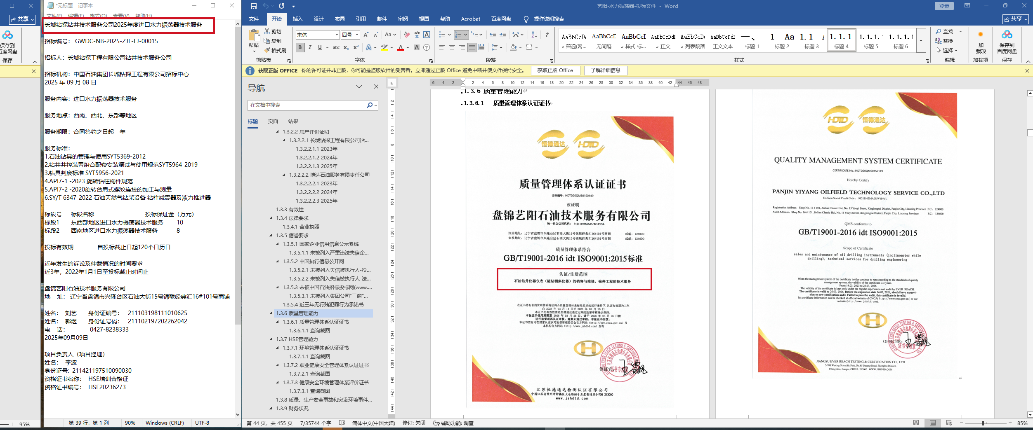The height and width of the screenshot is (430, 1033).
Task: Open the line spacing dropdown
Action: point(497,47)
